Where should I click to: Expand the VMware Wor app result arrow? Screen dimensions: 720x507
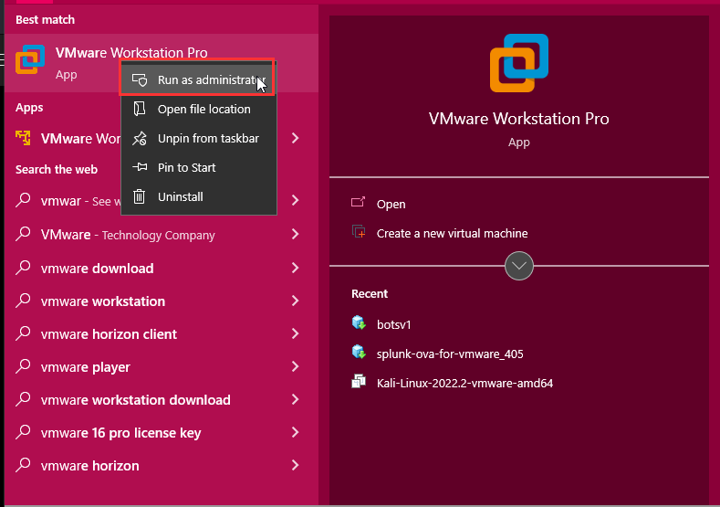point(296,138)
